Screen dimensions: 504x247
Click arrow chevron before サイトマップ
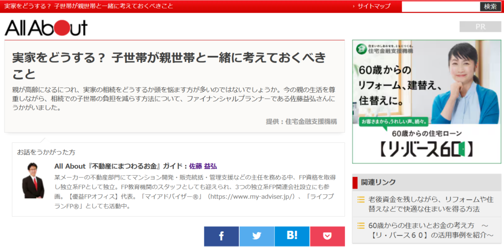[x=353, y=6]
